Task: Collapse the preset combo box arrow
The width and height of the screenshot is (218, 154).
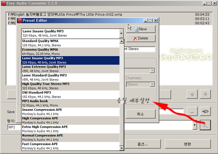Action: pyautogui.click(x=122, y=33)
